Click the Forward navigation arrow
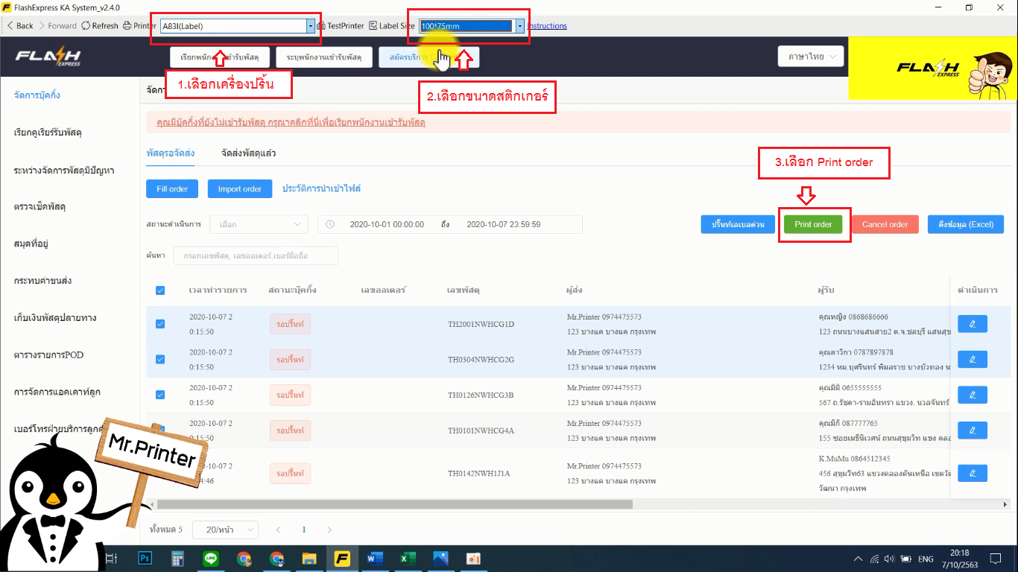The width and height of the screenshot is (1018, 572). tap(43, 25)
